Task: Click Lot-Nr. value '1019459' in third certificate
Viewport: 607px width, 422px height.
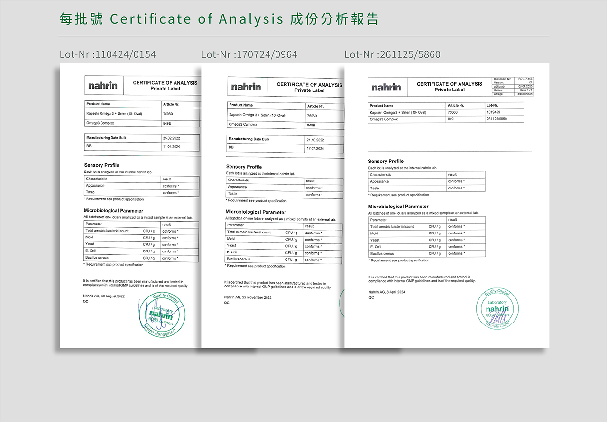Action: pos(494,113)
